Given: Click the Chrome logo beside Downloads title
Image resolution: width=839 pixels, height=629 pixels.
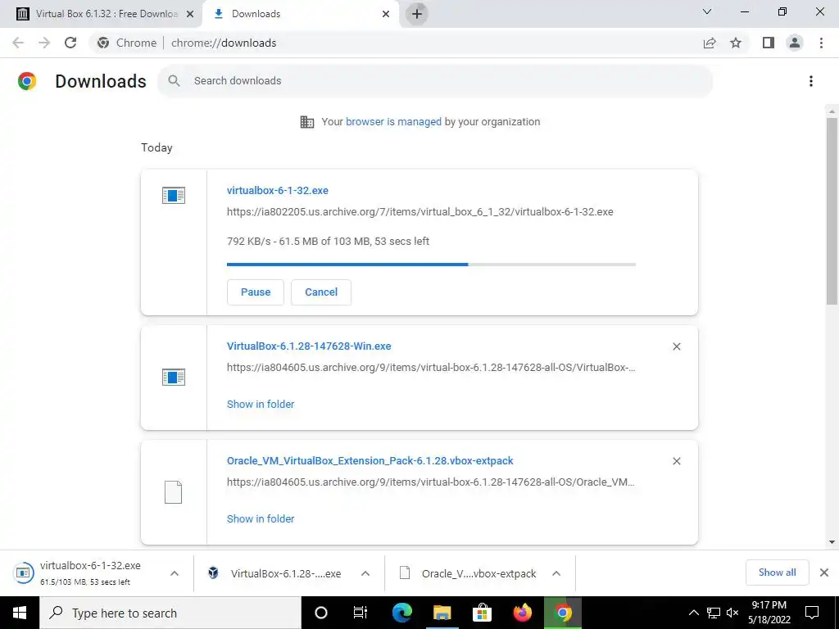Looking at the screenshot, I should pyautogui.click(x=27, y=81).
